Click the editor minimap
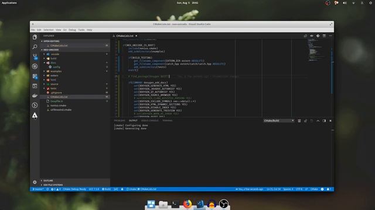 318,50
